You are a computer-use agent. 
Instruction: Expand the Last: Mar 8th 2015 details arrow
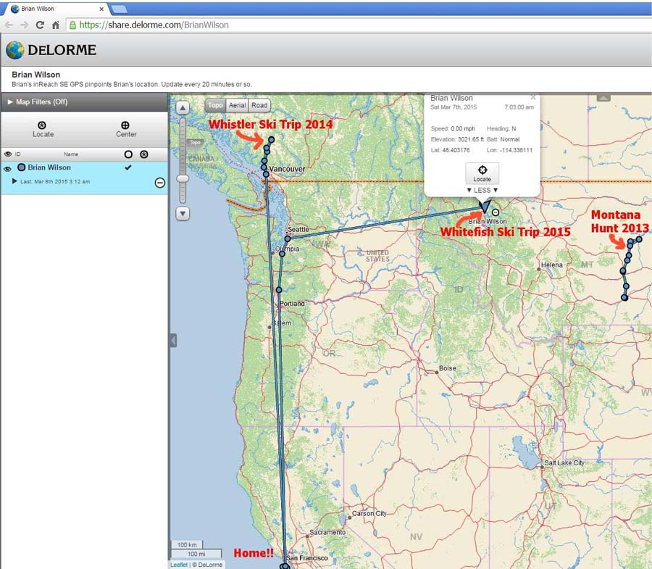(x=14, y=181)
